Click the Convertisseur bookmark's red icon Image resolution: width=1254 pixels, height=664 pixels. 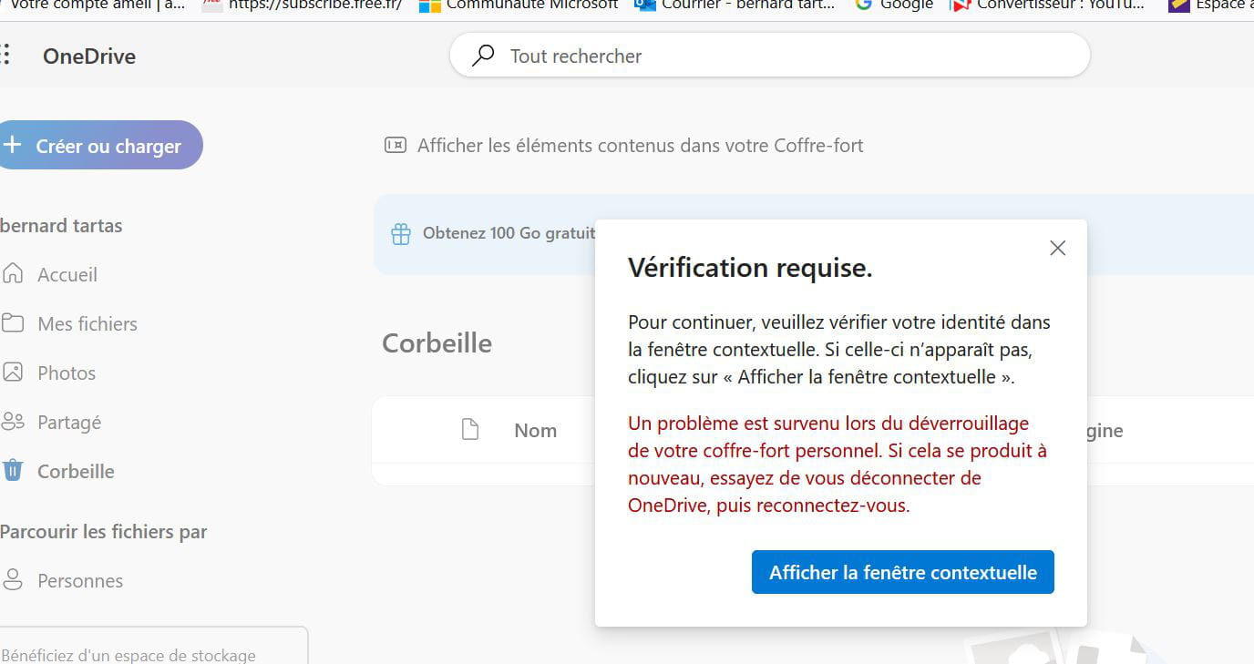point(961,5)
